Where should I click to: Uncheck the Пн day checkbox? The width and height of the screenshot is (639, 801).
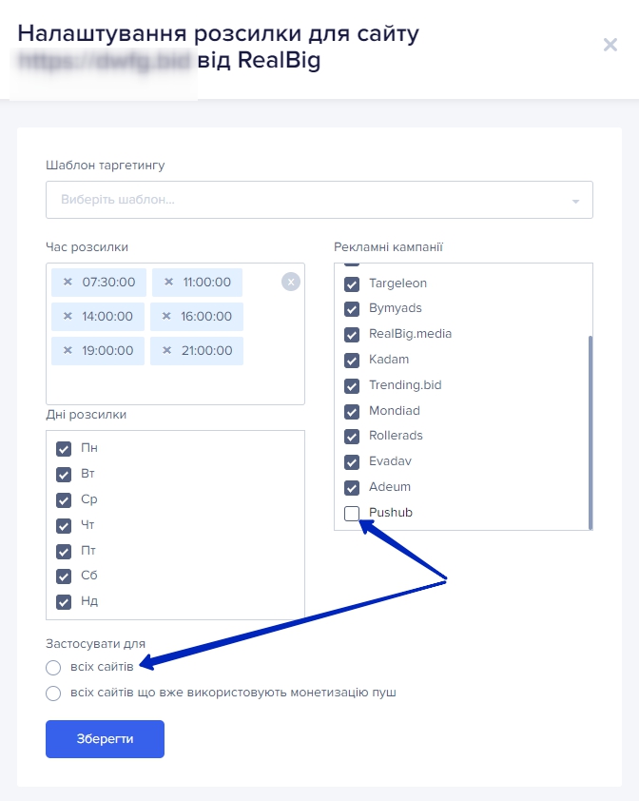64,449
